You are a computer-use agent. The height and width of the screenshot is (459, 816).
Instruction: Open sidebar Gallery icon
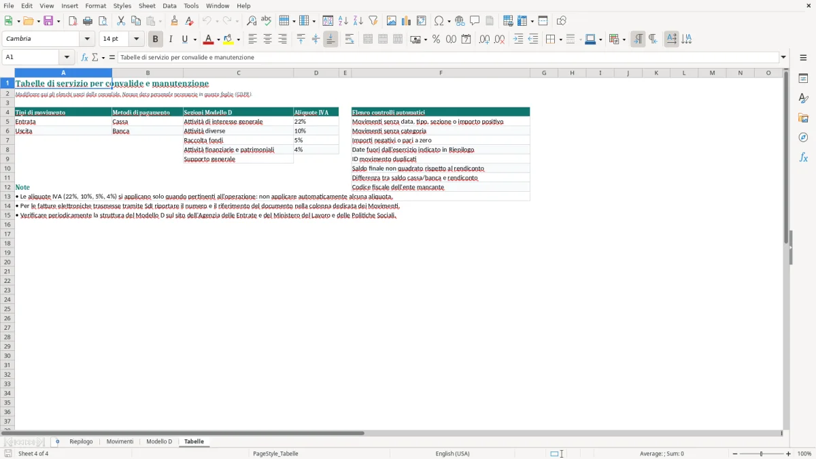click(803, 118)
